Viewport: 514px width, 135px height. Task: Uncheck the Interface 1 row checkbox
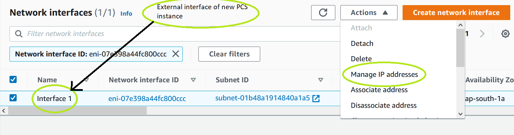pyautogui.click(x=13, y=98)
